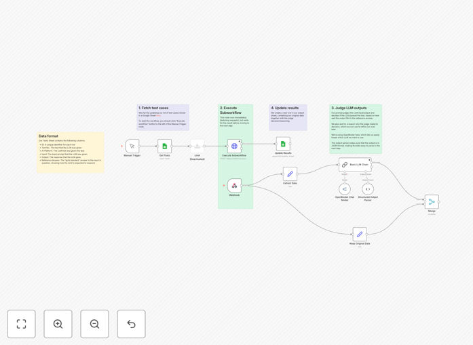Click the 'Structured Output Parser' label

[368, 199]
